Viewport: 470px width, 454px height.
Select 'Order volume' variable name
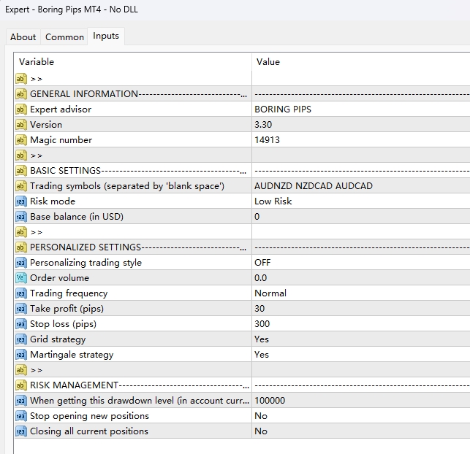pos(59,277)
